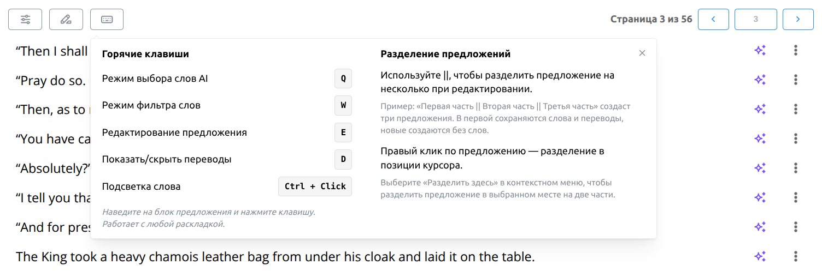Click the page number input field
The image size is (822, 271).
755,20
